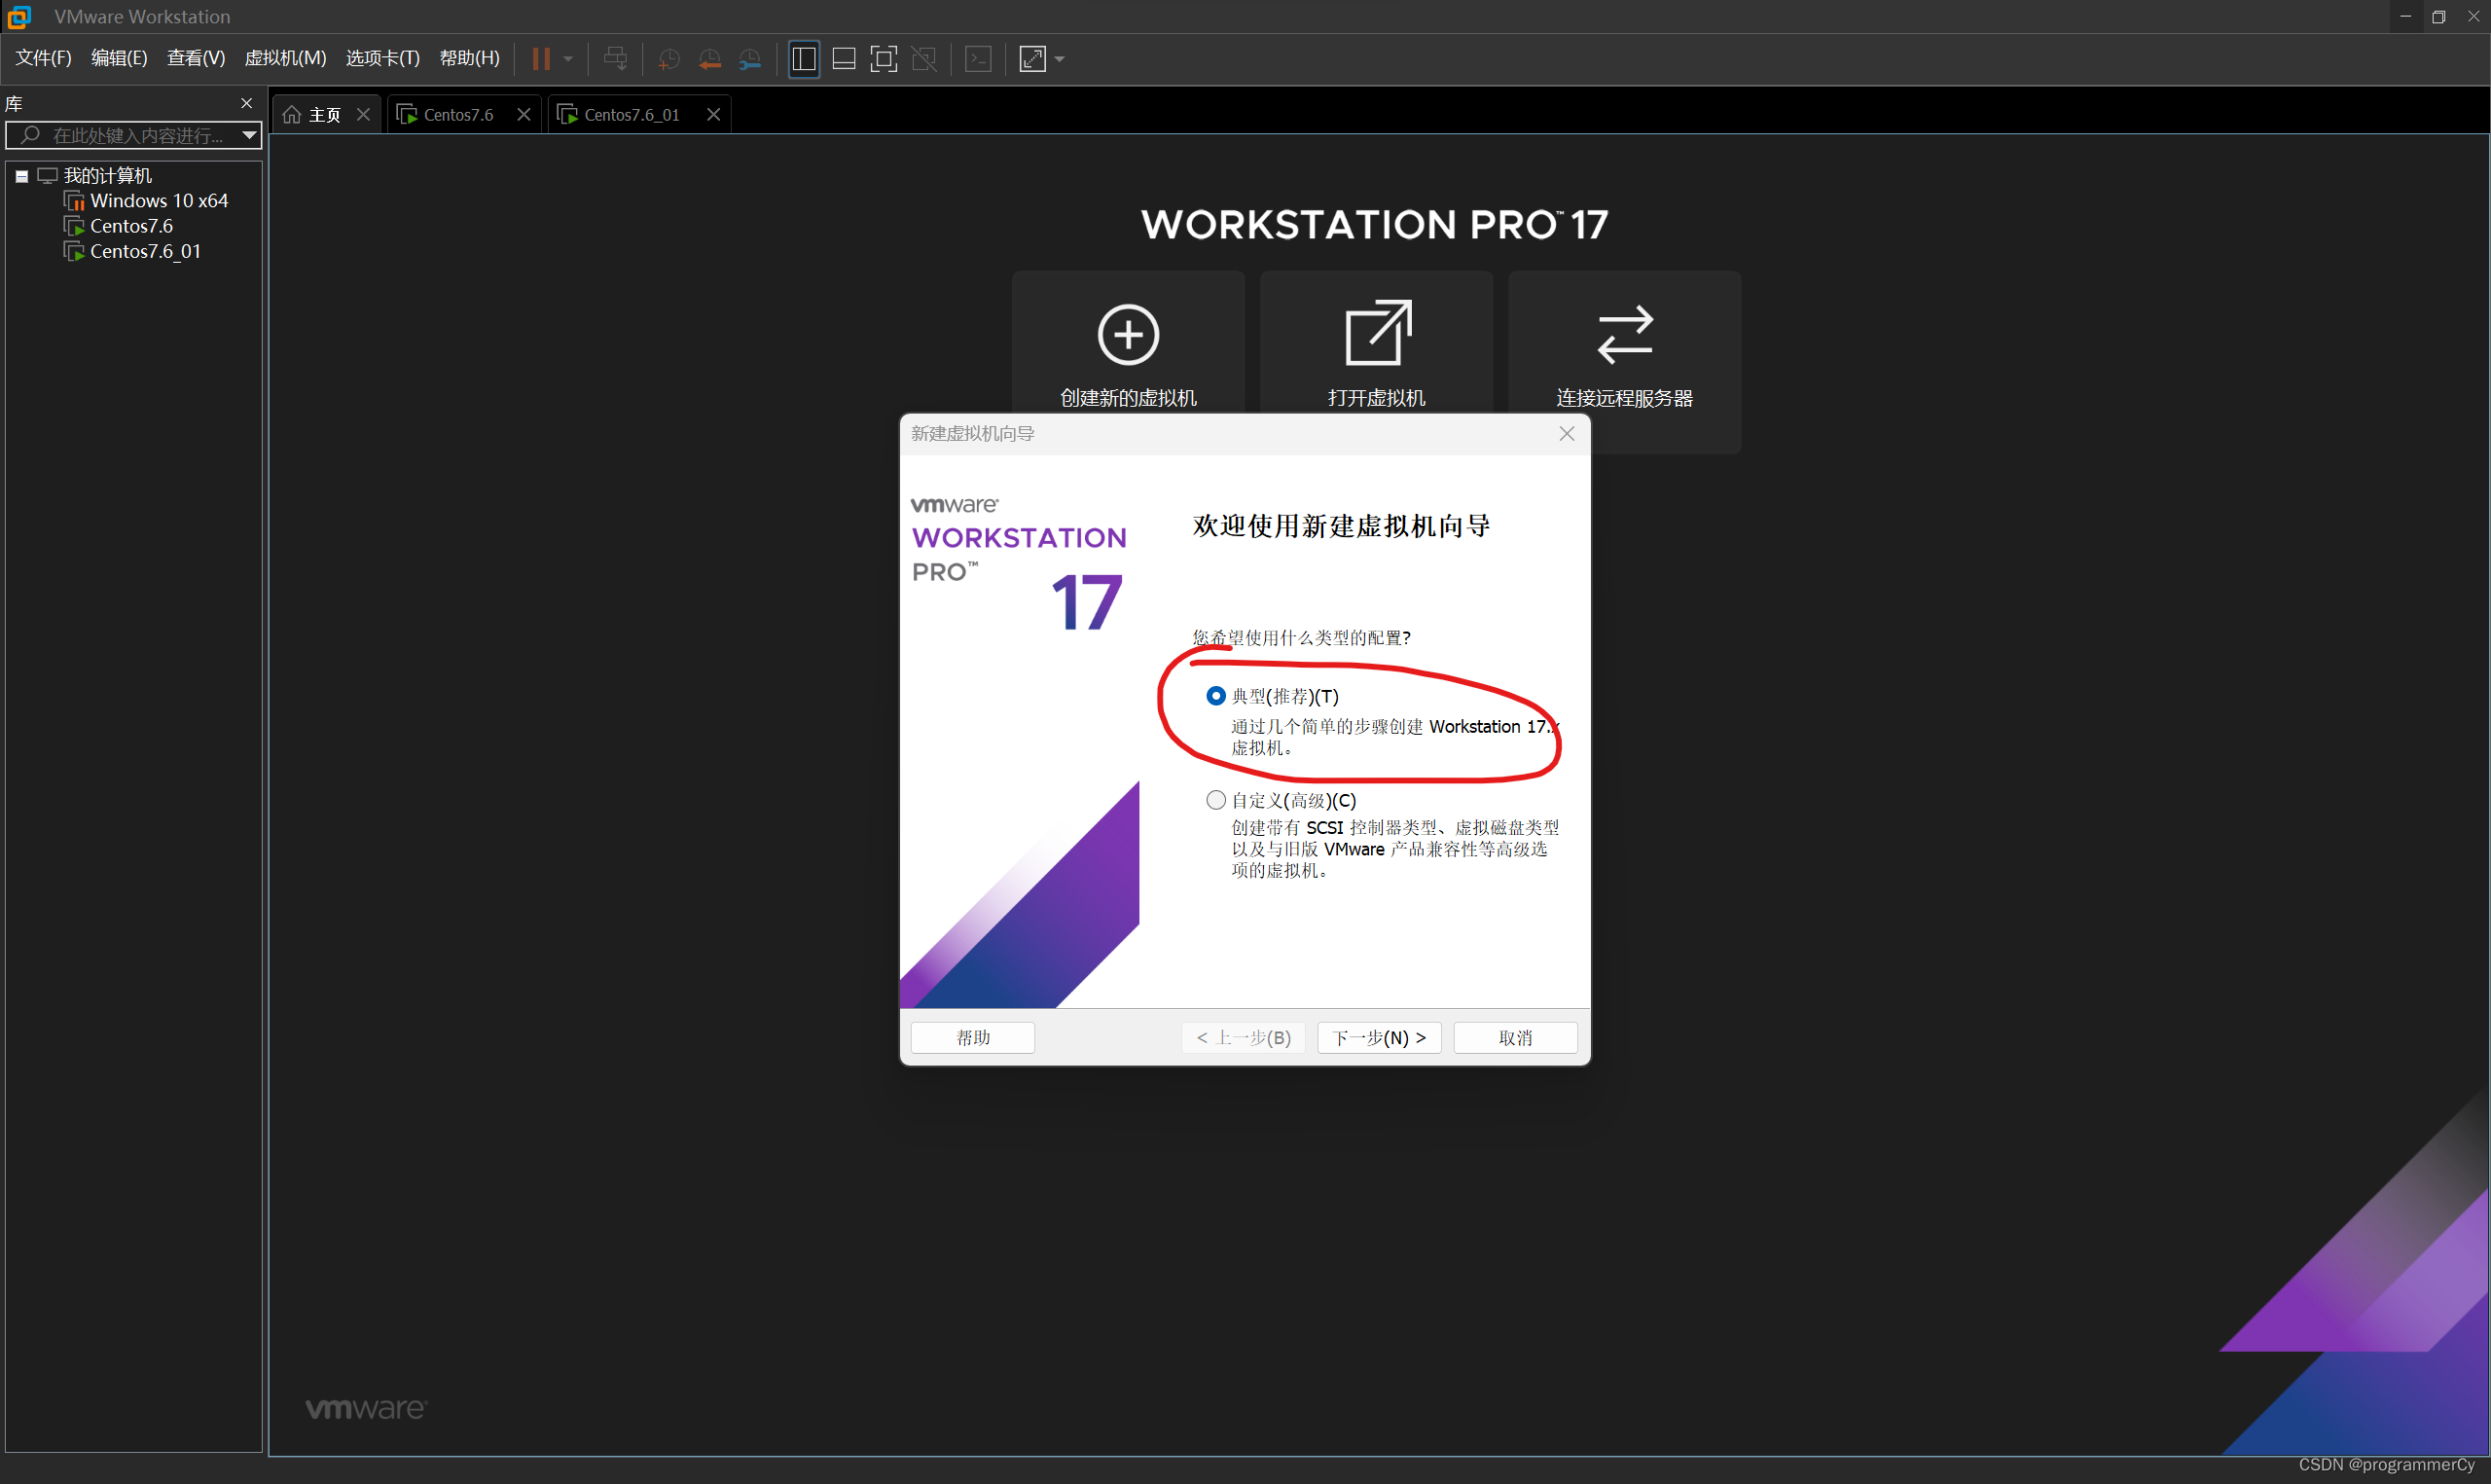Open the stretch guest dropdown arrow
2491x1484 pixels.
click(x=1060, y=59)
